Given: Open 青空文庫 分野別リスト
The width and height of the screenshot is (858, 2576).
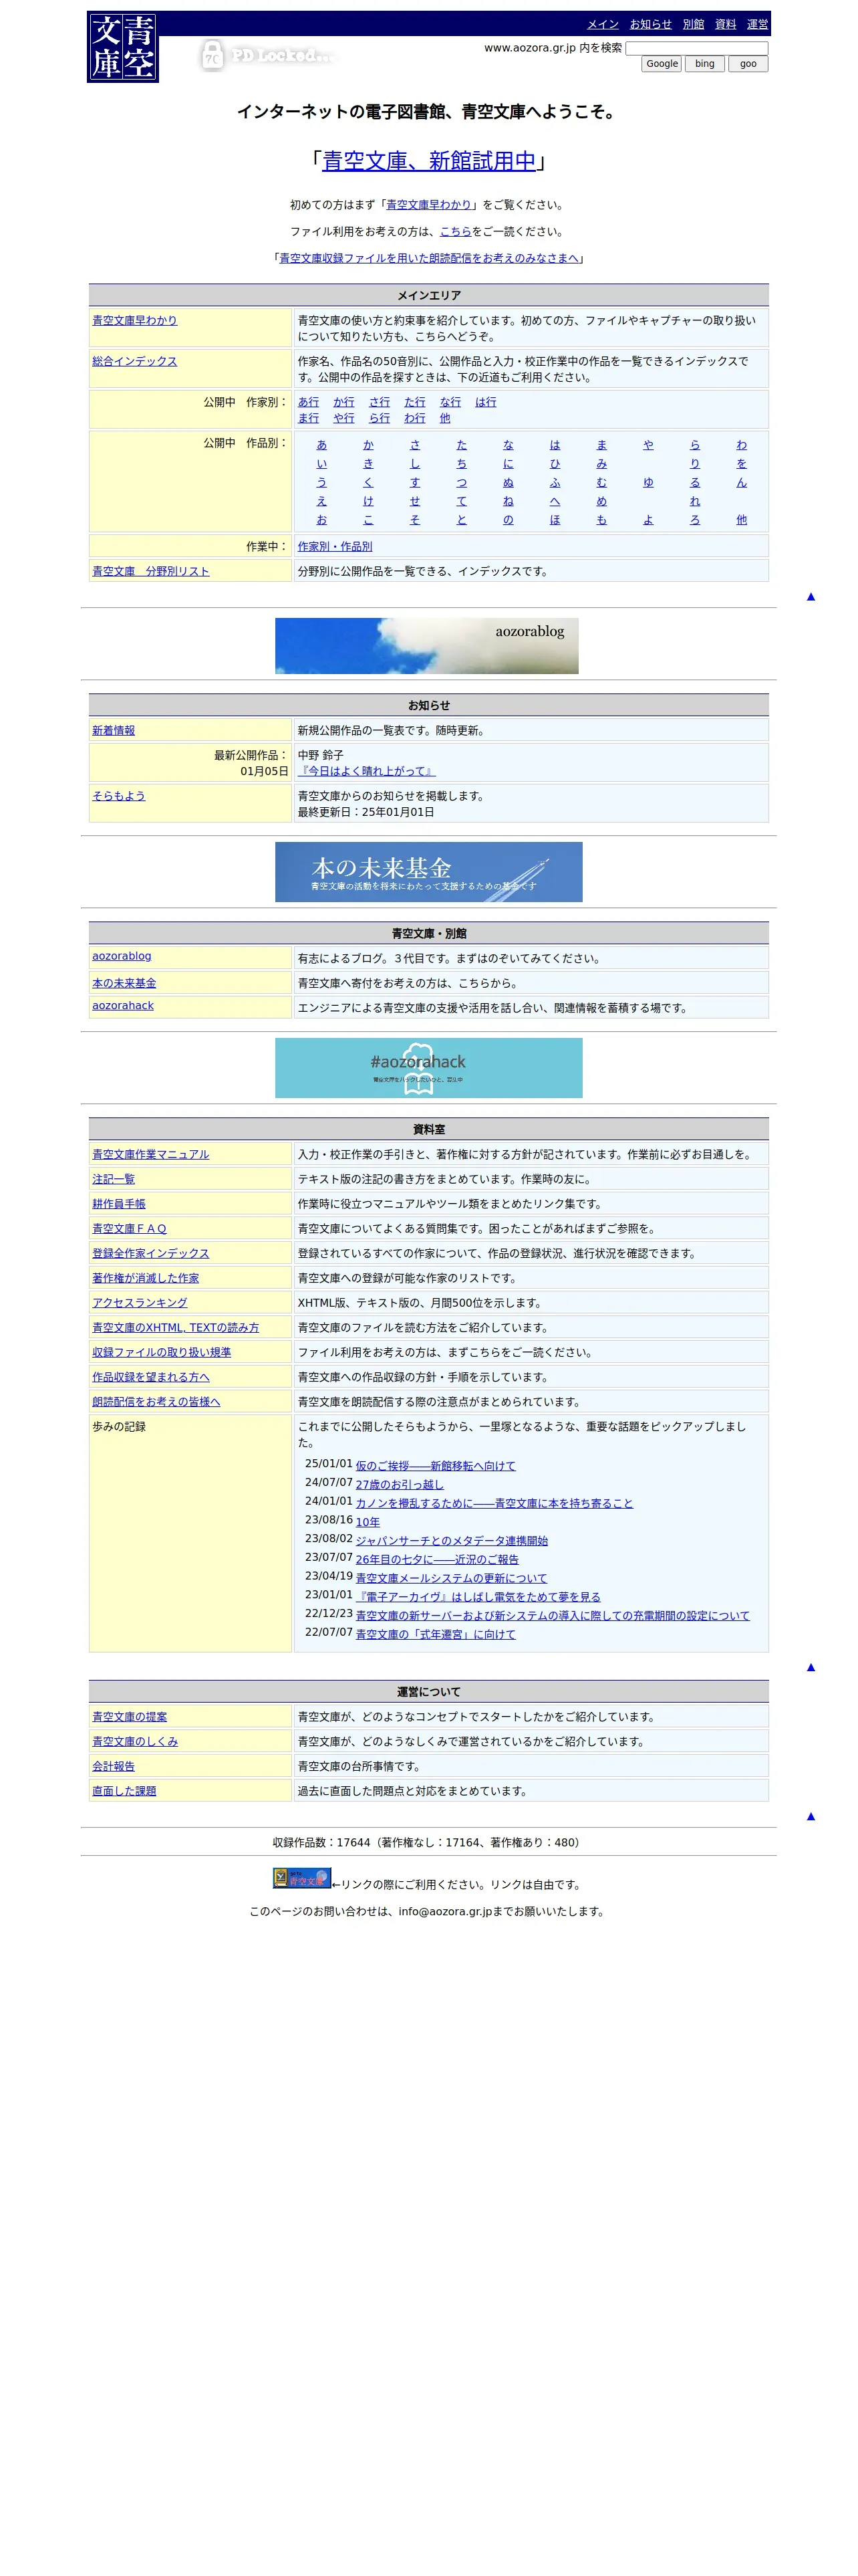Looking at the screenshot, I should (x=151, y=572).
